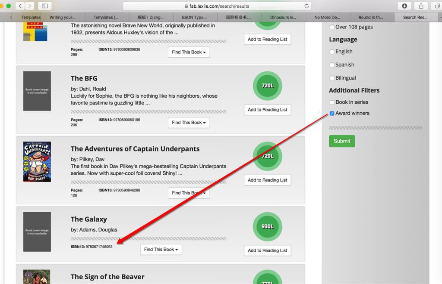Select the Bilingual language option
442x284 pixels.
coord(332,78)
